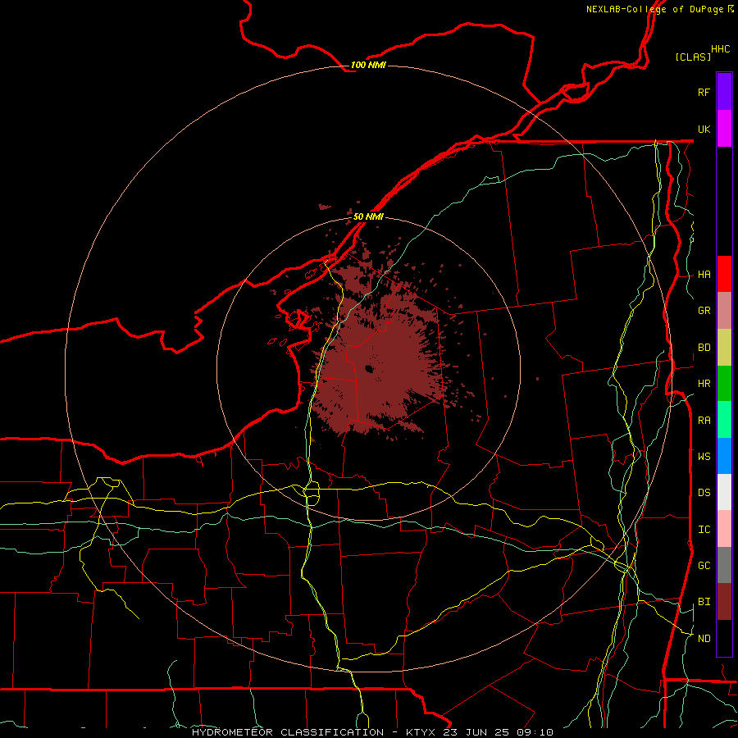Viewport: 738px width, 738px height.
Task: Click the HYDROMETEOR CLASSIFICATION title text
Action: (x=288, y=732)
